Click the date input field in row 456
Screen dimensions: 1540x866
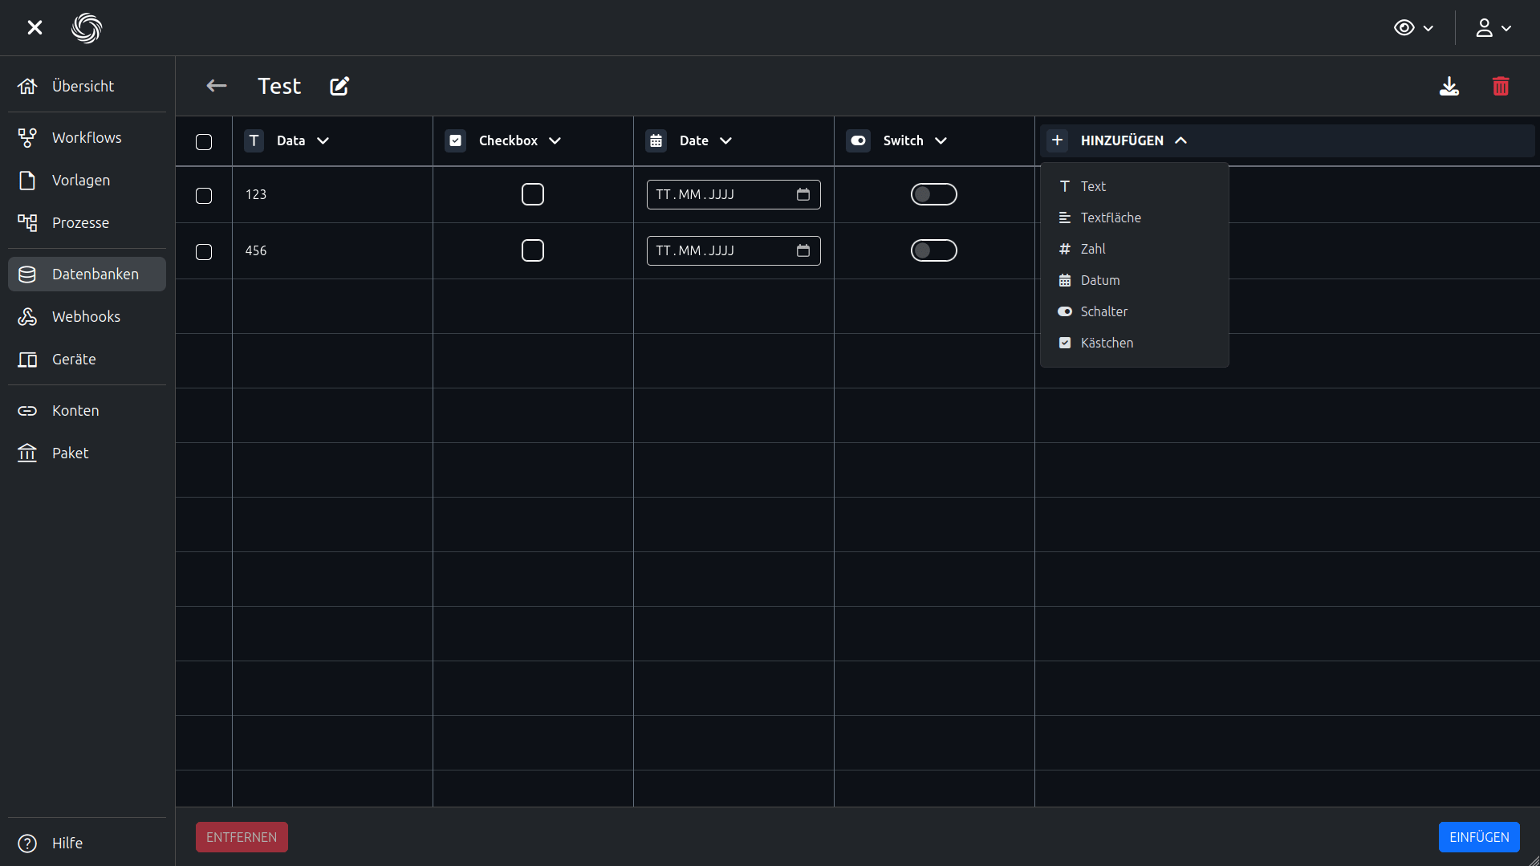718,250
